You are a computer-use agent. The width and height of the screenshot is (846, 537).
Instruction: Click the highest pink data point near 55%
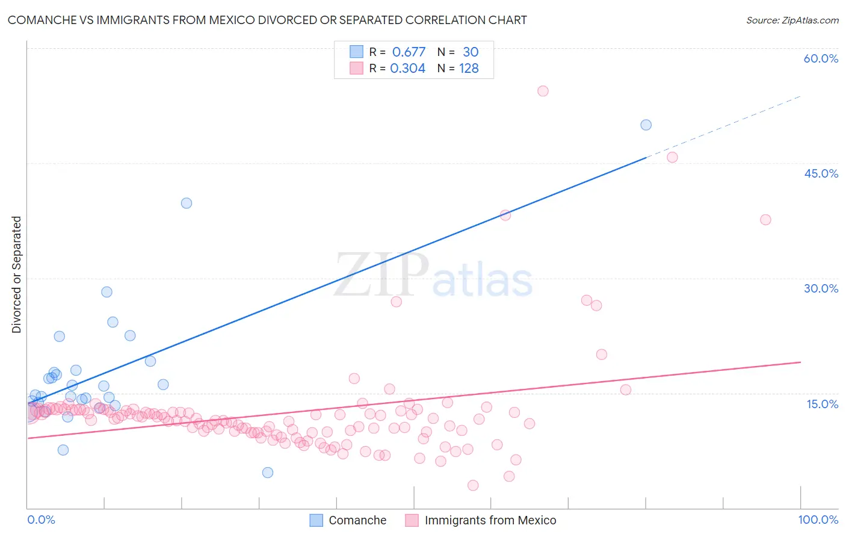click(x=543, y=91)
